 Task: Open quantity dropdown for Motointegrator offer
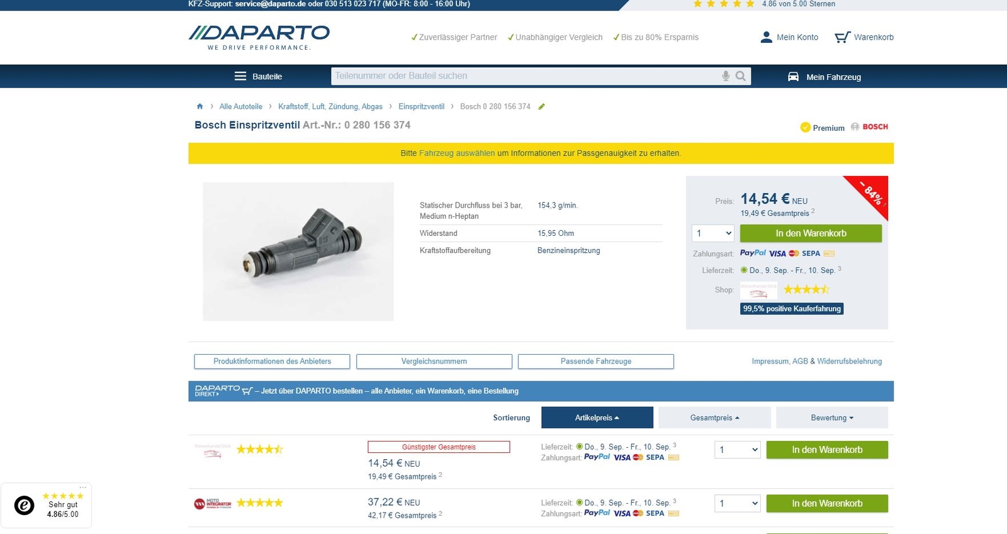coord(738,503)
